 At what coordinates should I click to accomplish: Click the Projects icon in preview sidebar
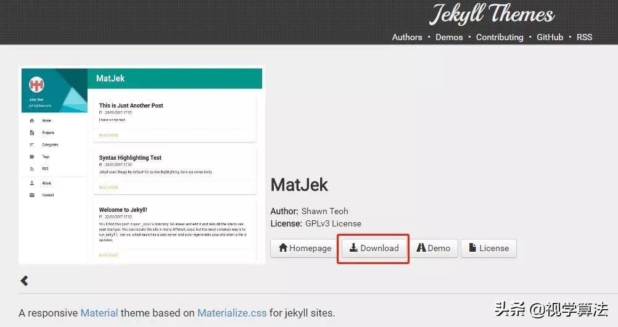click(x=32, y=133)
